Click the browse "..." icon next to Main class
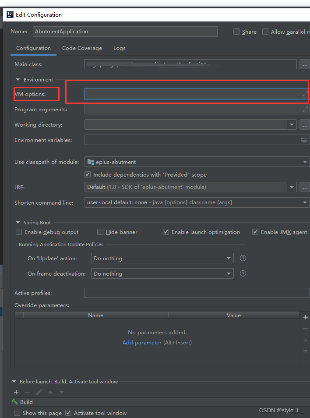Image resolution: width=310 pixels, height=418 pixels. tap(305, 64)
